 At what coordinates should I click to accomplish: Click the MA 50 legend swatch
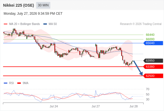pos(45,24)
